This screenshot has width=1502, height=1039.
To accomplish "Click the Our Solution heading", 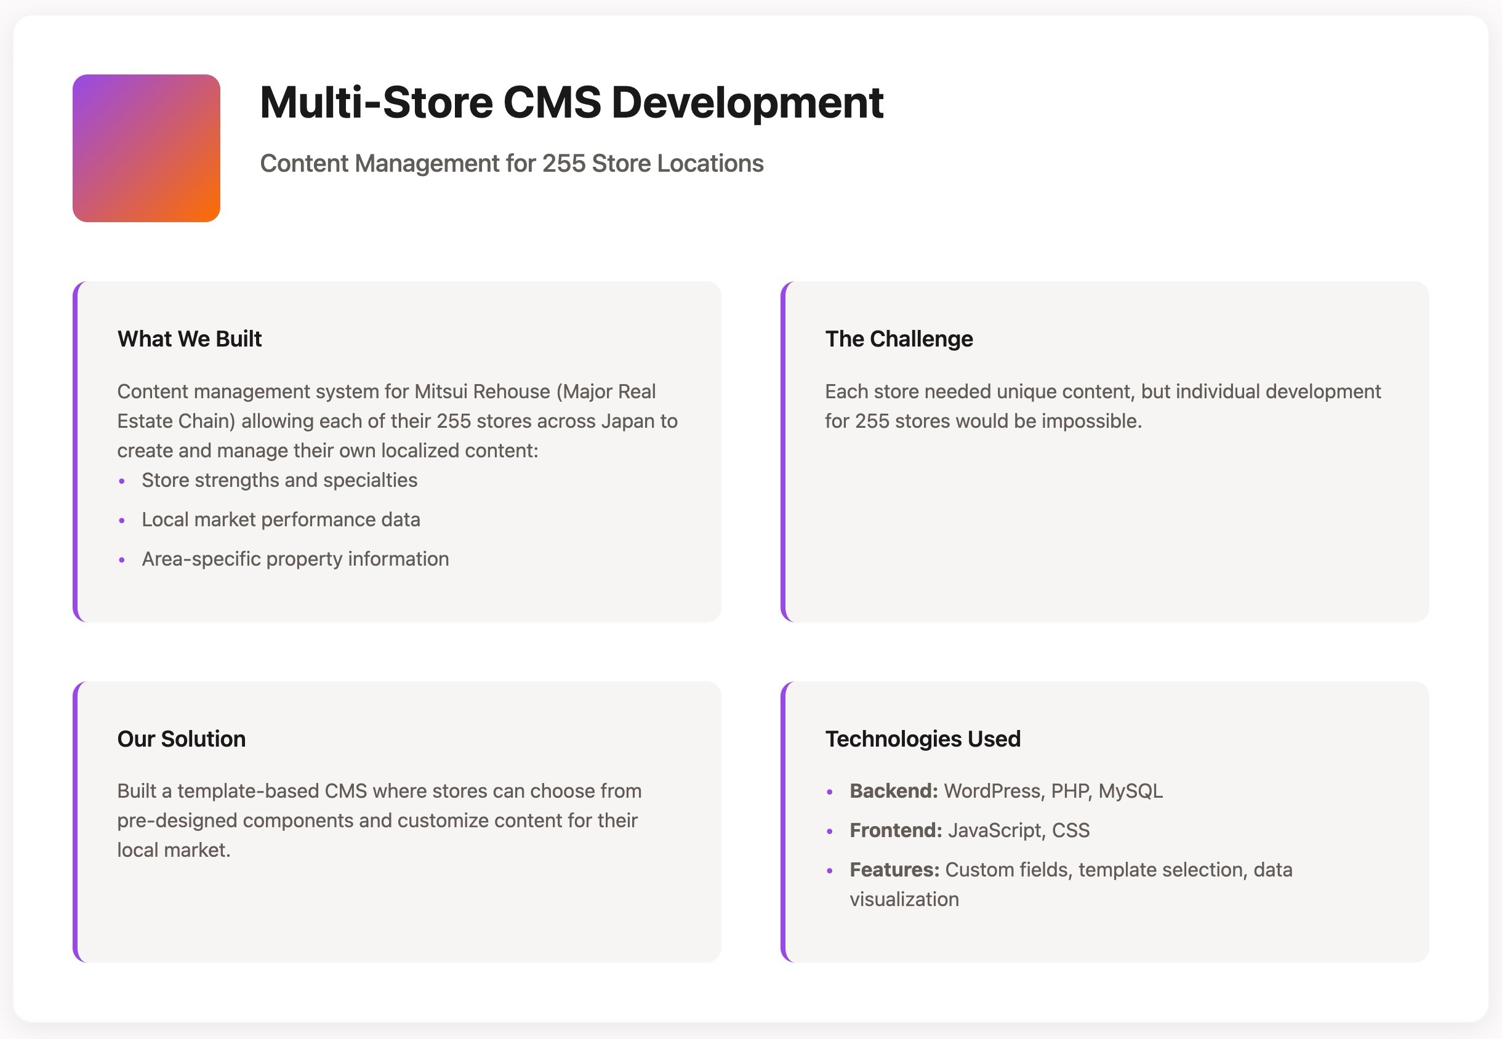I will tap(181, 739).
